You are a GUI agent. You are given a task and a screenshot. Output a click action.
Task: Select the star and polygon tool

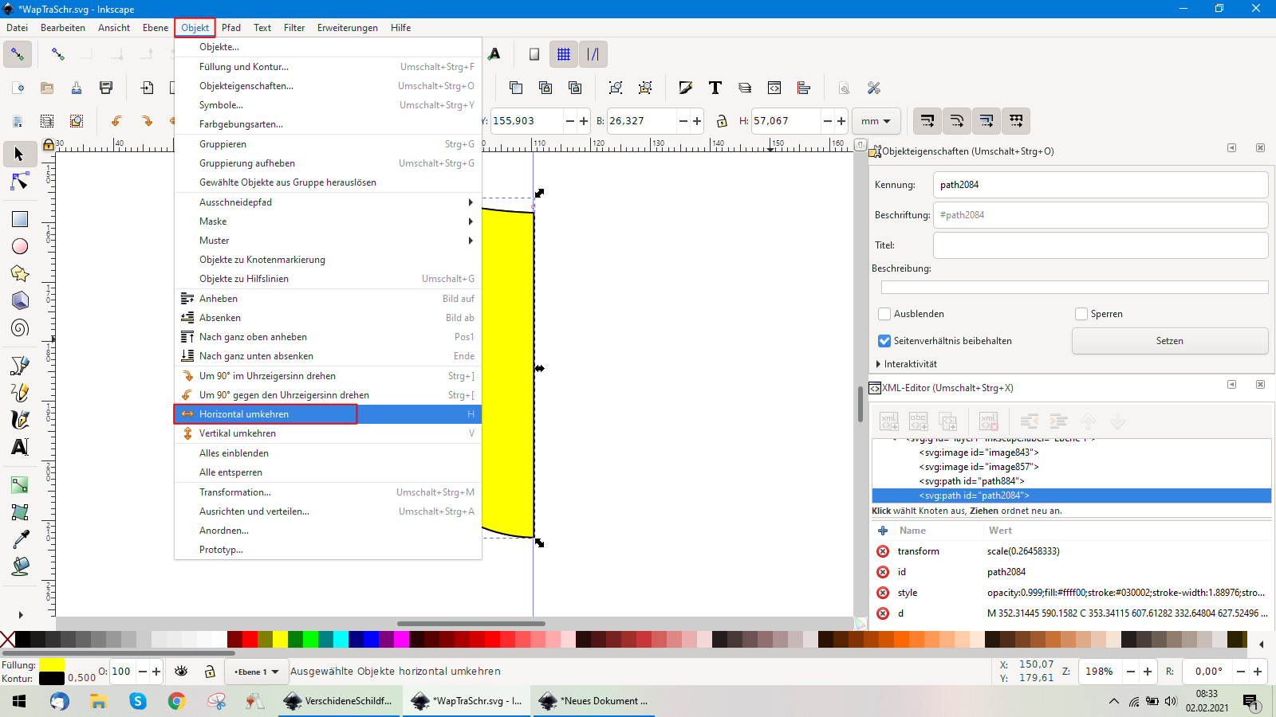[19, 273]
